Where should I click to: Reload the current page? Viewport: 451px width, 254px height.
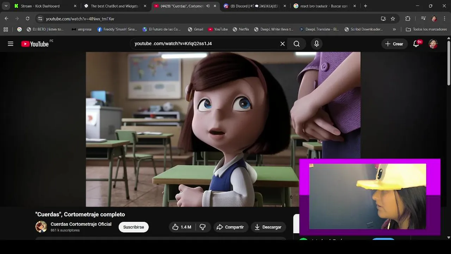[27, 18]
